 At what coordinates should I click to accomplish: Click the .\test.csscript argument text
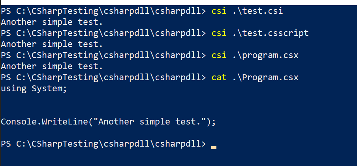click(x=270, y=33)
